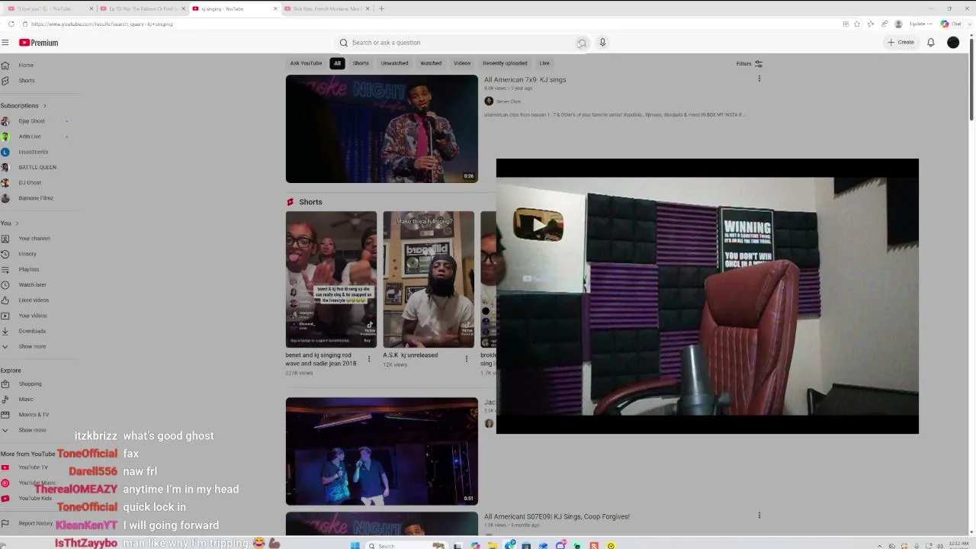Open more options for 'benet and kj singing' short
This screenshot has width=976, height=549.
369,358
